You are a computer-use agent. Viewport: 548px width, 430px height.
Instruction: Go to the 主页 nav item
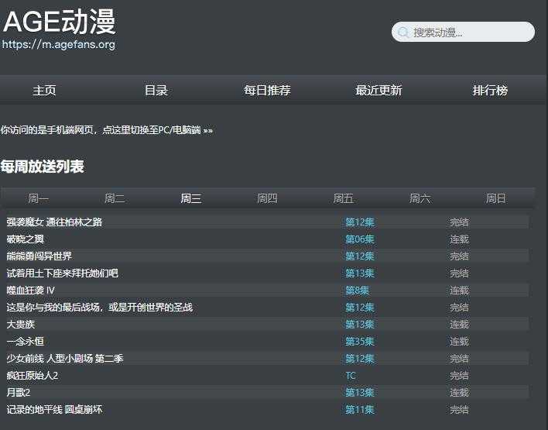[x=44, y=91]
